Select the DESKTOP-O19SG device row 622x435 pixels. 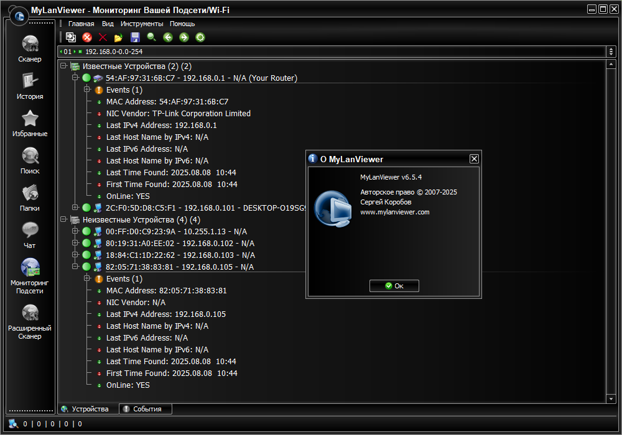tap(205, 208)
